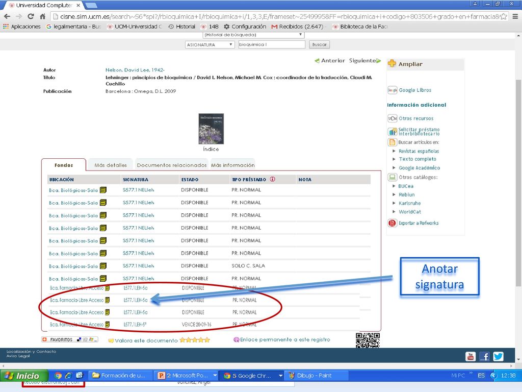Screen dimensions: 522x392
Task: Open the Más información tab
Action: tap(232, 165)
